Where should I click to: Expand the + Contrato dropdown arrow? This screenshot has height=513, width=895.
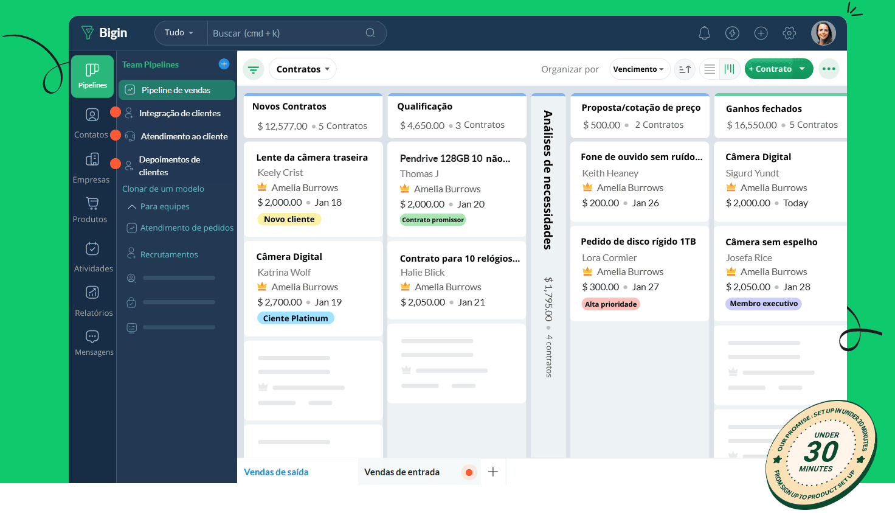(803, 69)
